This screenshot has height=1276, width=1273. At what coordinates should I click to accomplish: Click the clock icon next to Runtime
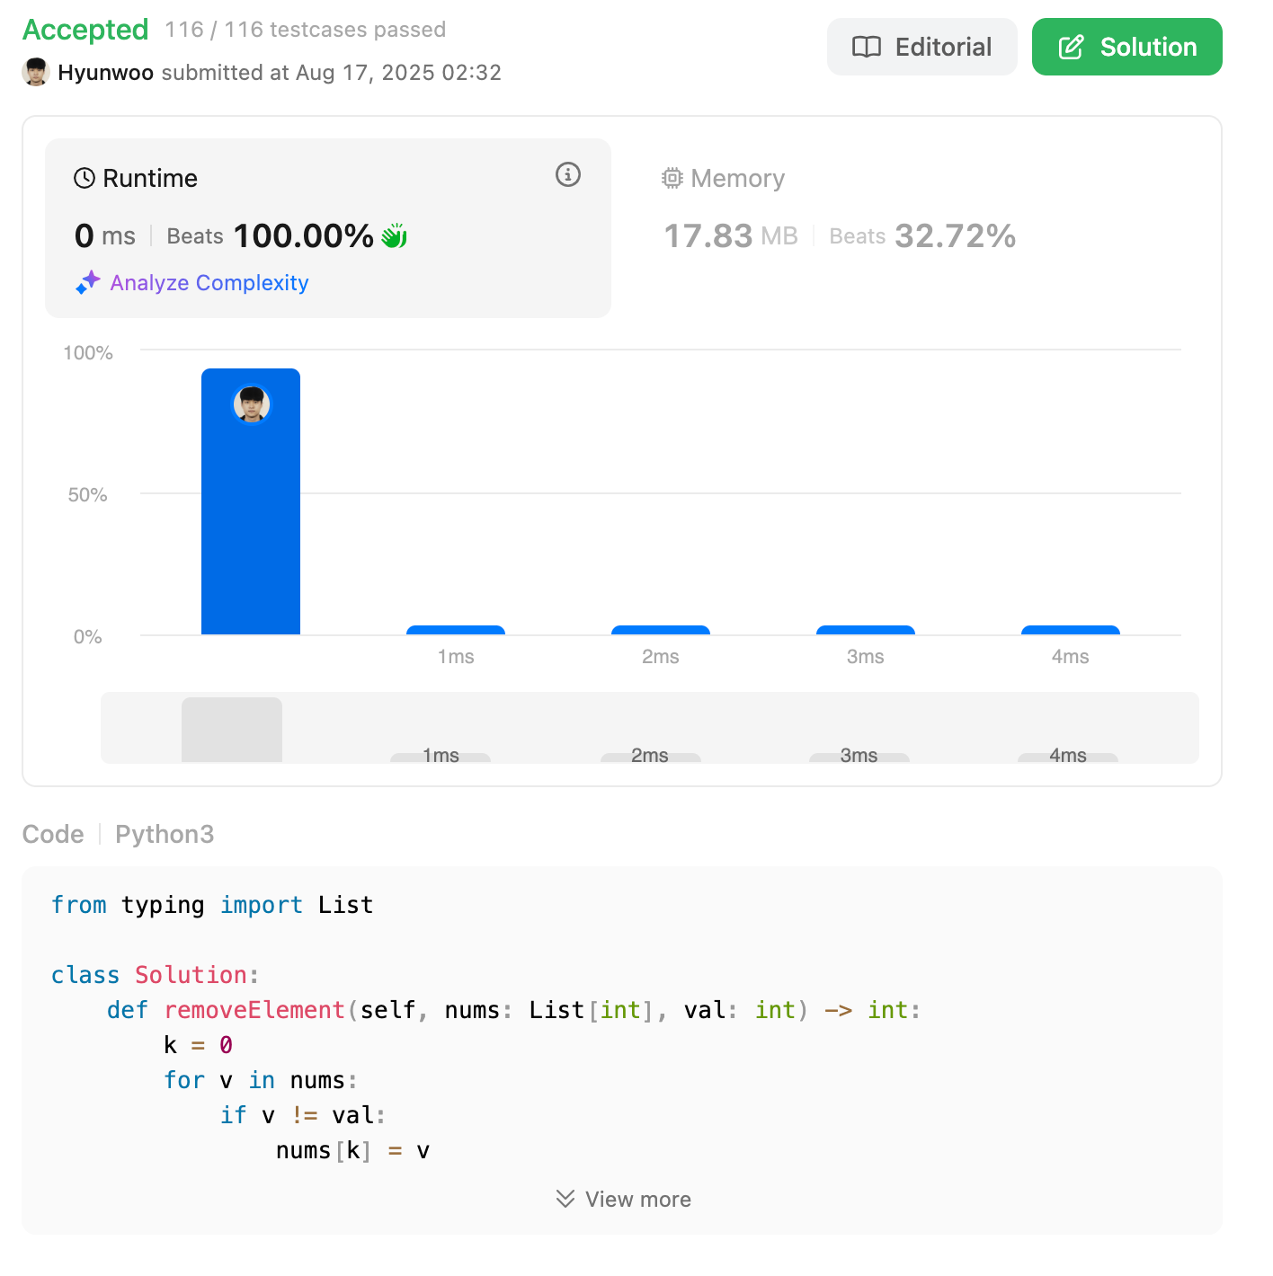(85, 178)
